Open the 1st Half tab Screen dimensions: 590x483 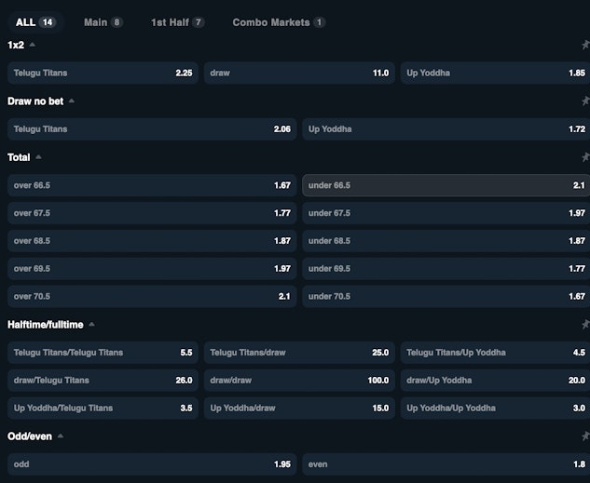click(177, 21)
